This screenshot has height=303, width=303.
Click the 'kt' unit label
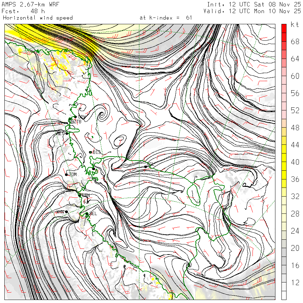coord(295,24)
